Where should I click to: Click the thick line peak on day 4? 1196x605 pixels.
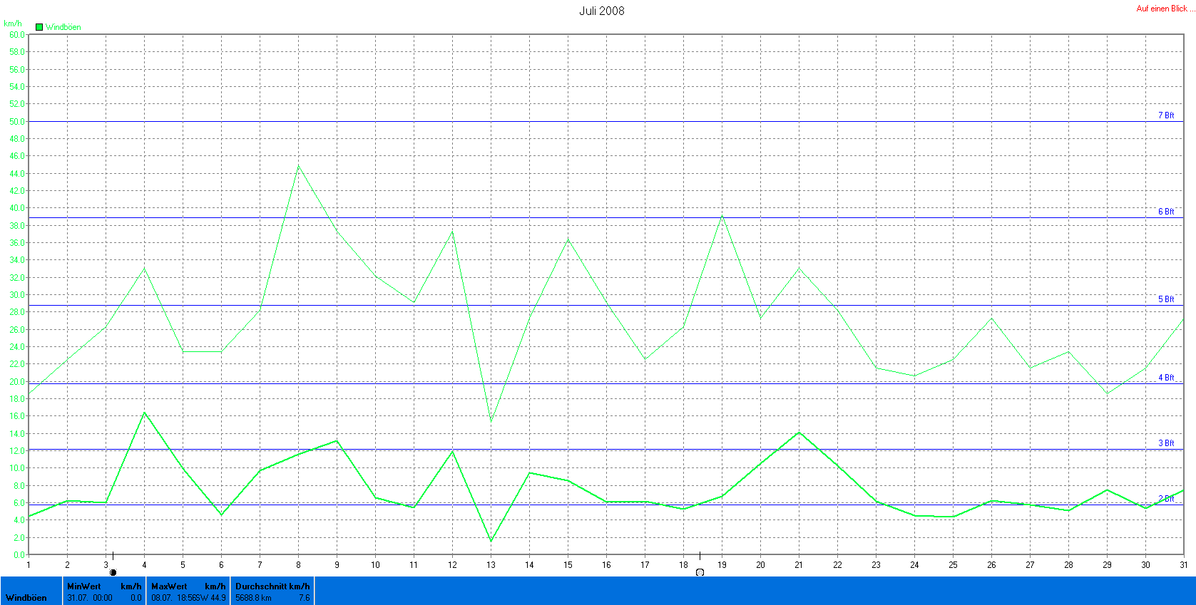(145, 413)
